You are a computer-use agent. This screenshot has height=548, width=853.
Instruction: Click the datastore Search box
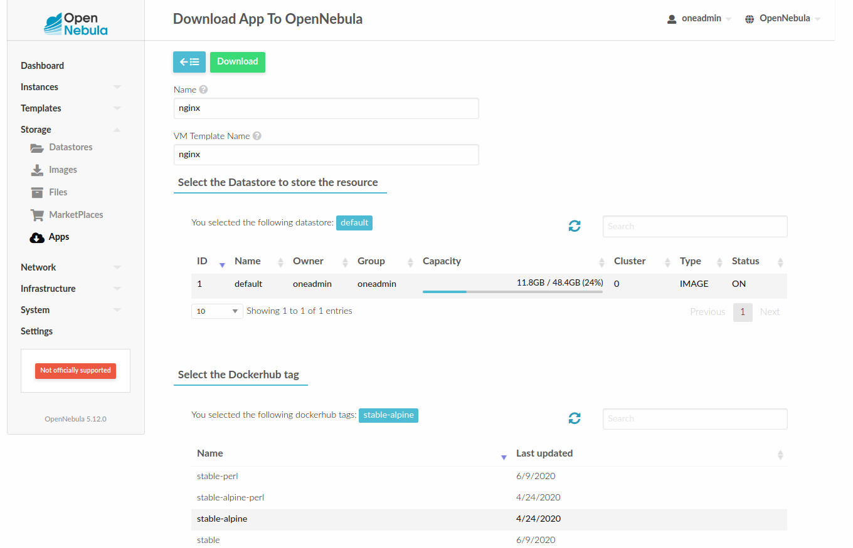[695, 227]
